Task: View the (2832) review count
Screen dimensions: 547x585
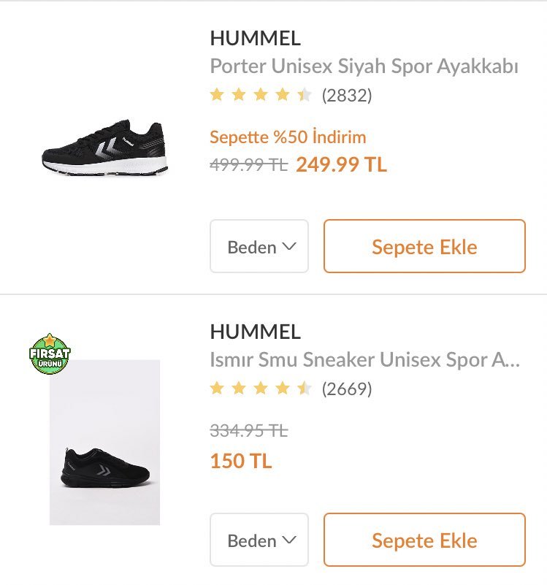Action: tap(347, 96)
